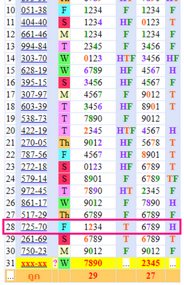This screenshot has height=285, width=184.
Task: Click the pink T day cell in row 25
Action: 64,191
